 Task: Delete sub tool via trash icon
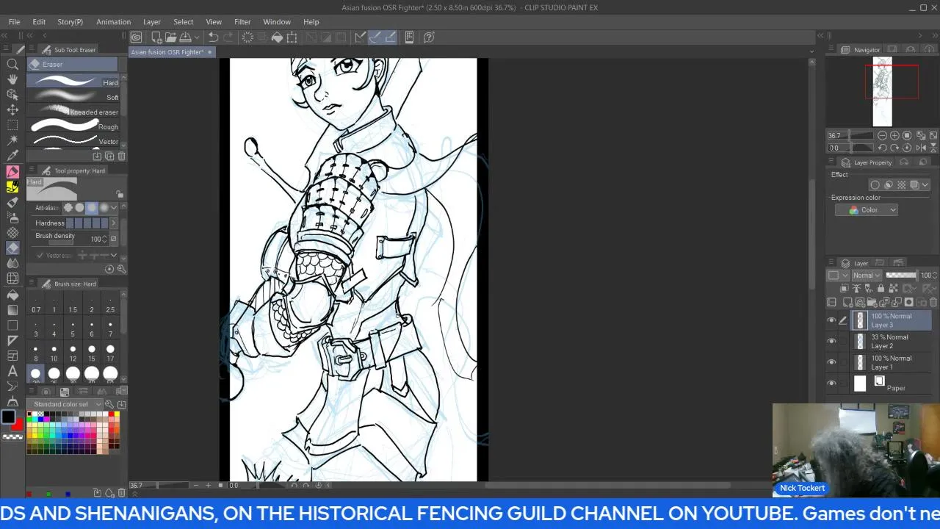point(121,156)
